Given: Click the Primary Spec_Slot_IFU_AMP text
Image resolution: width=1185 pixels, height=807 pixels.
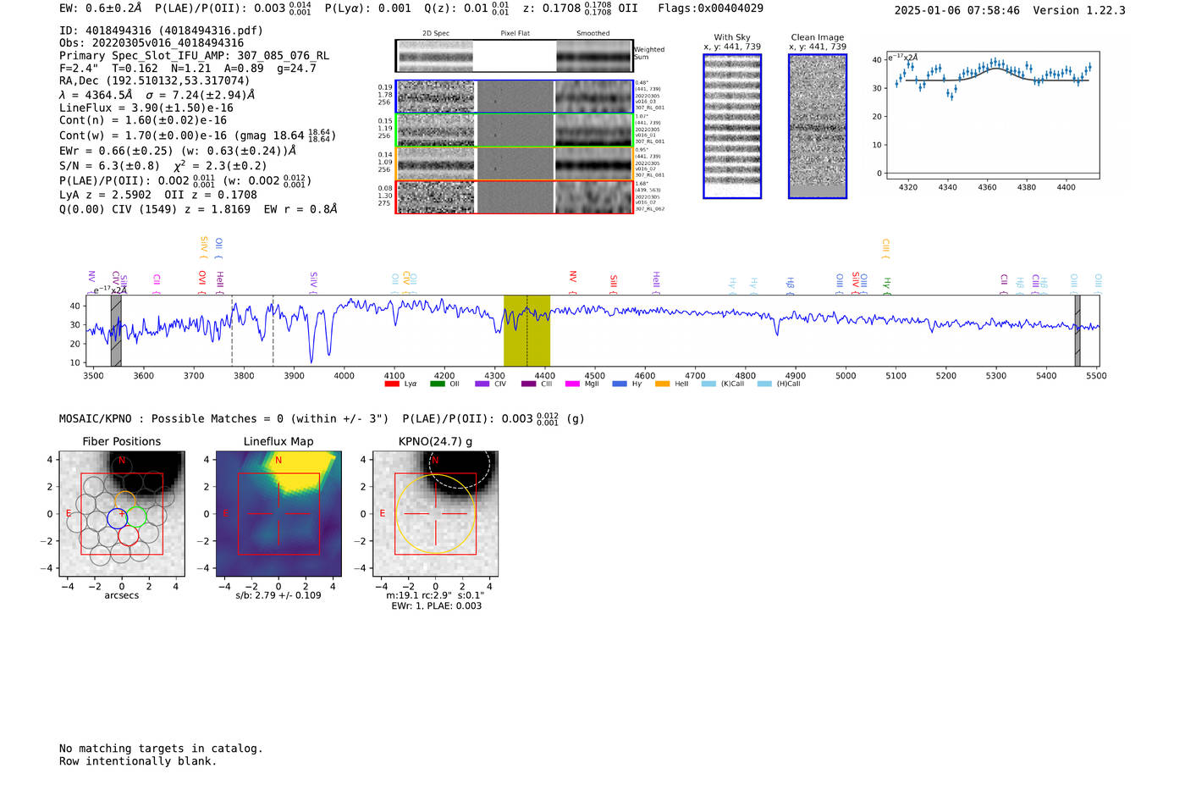Looking at the screenshot, I should (x=195, y=56).
